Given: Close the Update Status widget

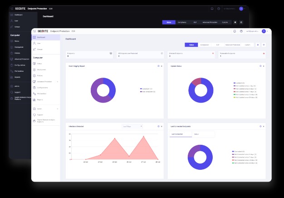Looking at the screenshot, I should click(x=264, y=66).
